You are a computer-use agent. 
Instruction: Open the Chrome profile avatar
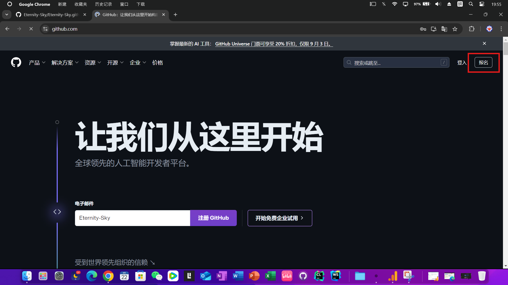tap(489, 29)
